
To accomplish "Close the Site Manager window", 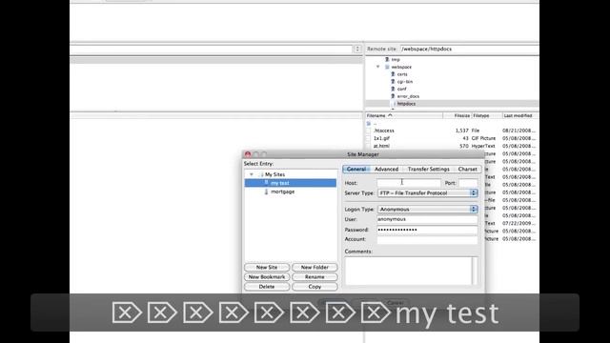I will [248, 154].
